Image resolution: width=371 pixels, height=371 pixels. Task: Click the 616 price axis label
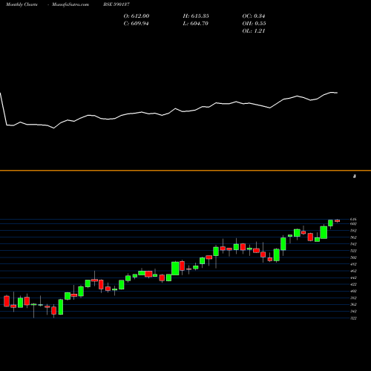353,219
